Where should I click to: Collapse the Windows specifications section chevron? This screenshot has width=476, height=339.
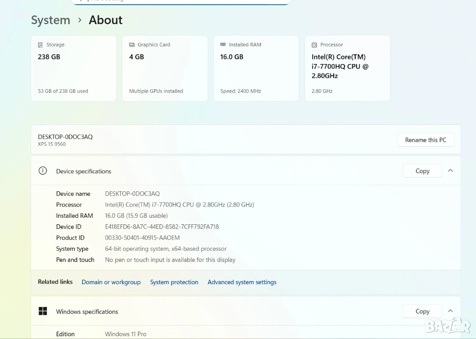pos(450,311)
